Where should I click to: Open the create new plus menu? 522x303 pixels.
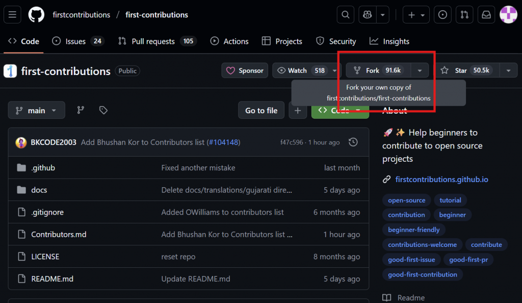click(416, 15)
